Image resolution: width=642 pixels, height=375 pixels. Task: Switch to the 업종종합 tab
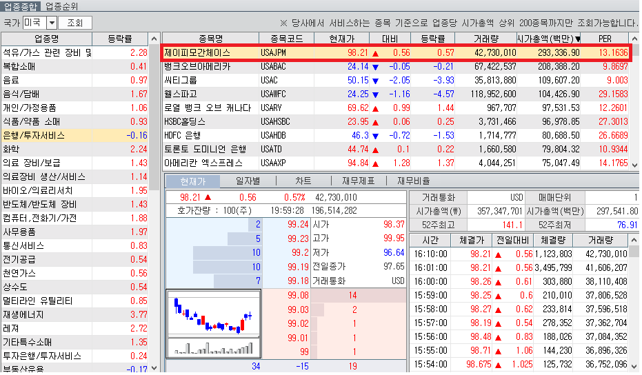click(x=20, y=6)
